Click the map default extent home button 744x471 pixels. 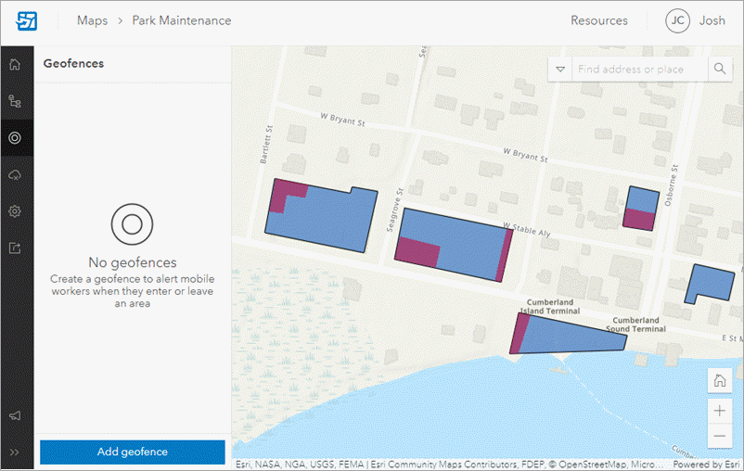point(720,380)
